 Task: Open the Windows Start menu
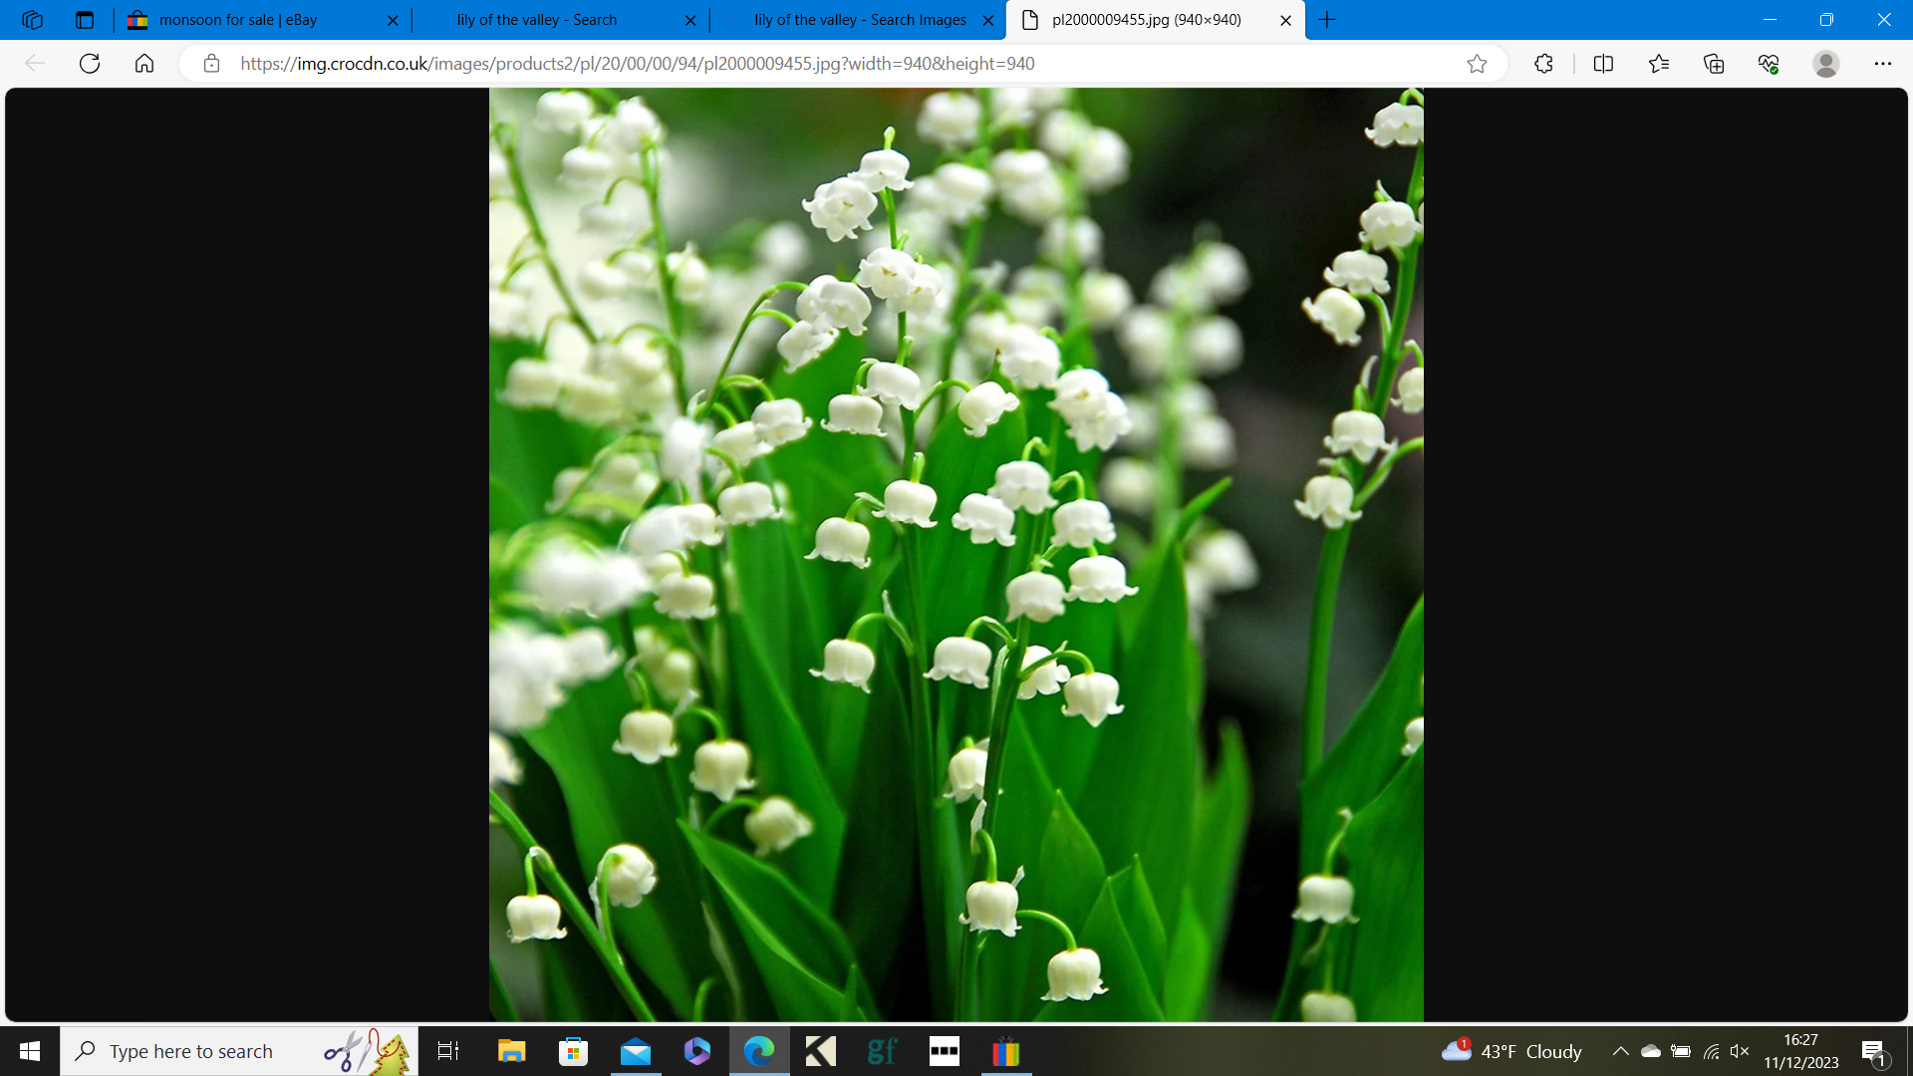(30, 1051)
